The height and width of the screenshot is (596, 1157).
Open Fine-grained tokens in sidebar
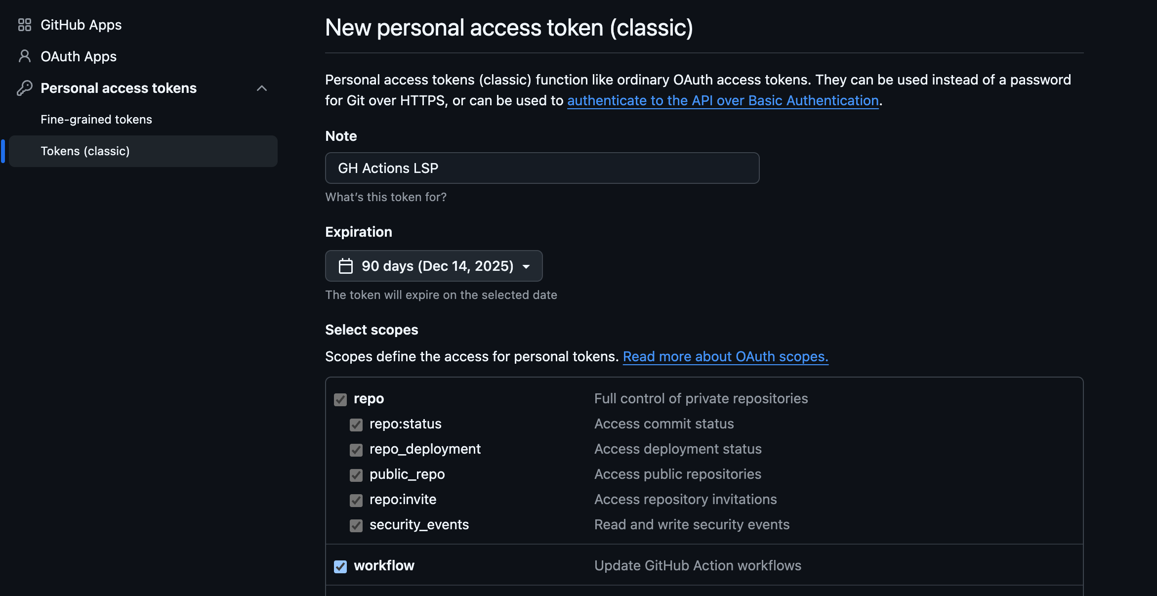pos(96,120)
